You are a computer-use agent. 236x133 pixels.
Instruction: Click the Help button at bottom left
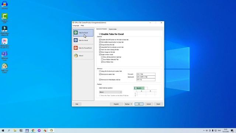[x=77, y=104]
